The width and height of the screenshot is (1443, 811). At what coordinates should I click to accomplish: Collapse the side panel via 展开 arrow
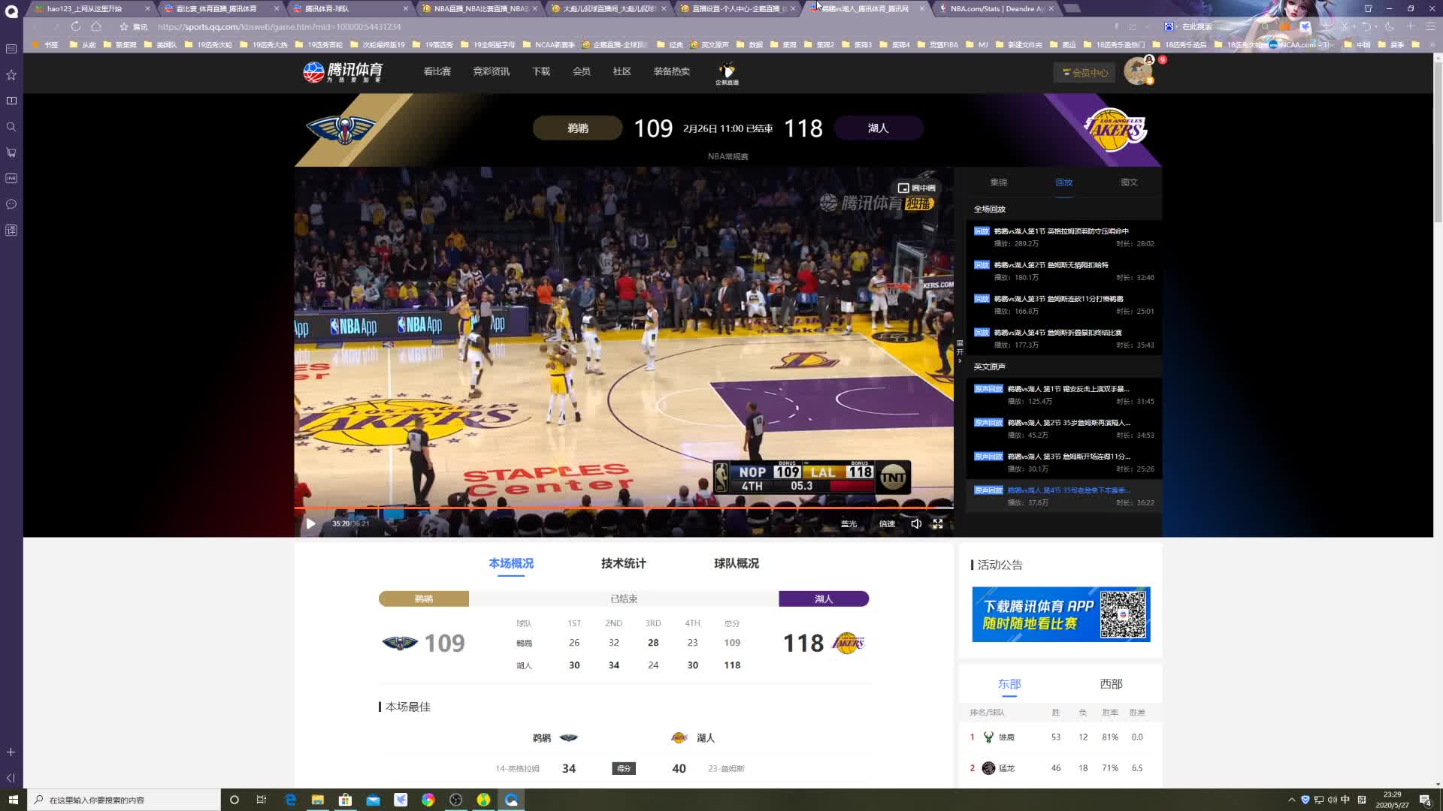tap(960, 351)
